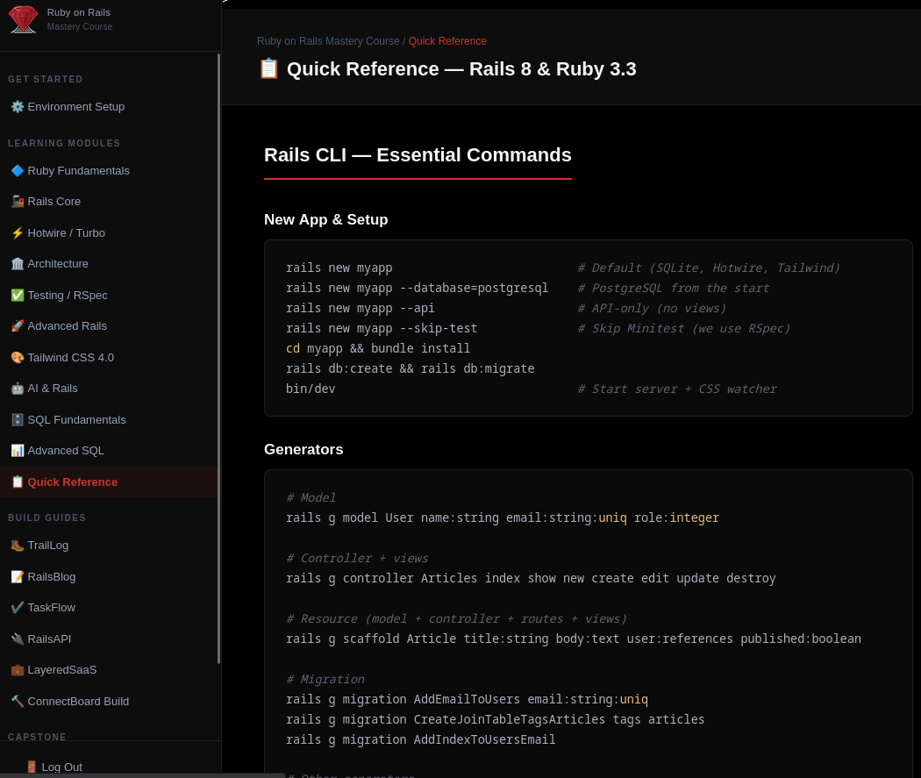Screen dimensions: 921x778
Task: Select the active Quick Reference item
Action: pos(109,482)
